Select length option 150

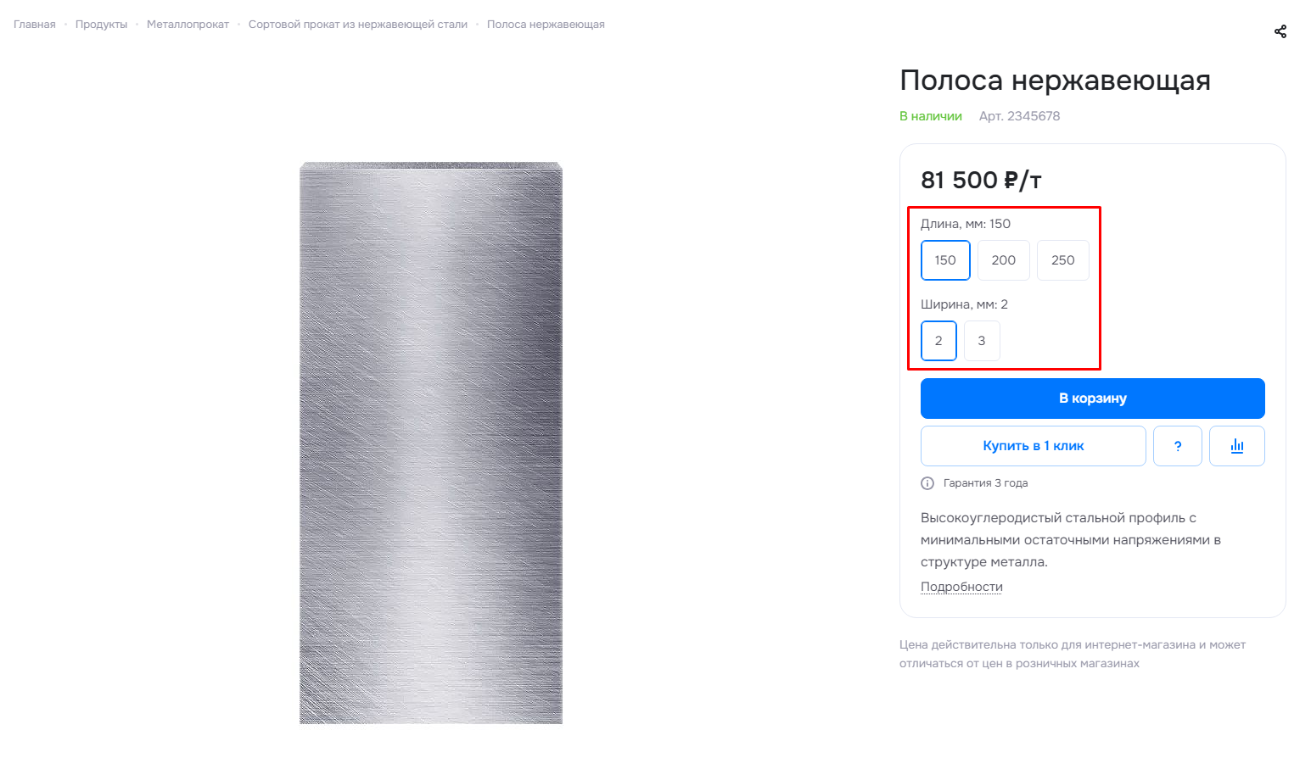(945, 260)
